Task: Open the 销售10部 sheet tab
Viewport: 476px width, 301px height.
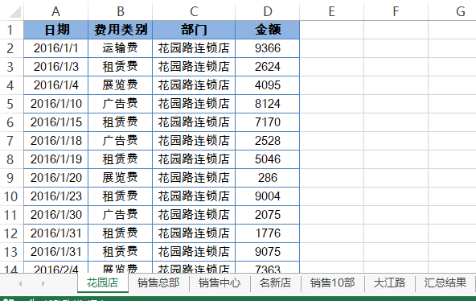Action: coord(332,283)
